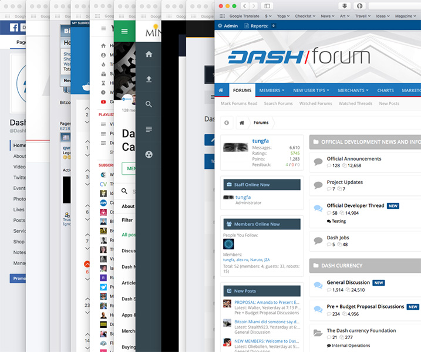Click Watched Threads submenu item

coord(355,103)
